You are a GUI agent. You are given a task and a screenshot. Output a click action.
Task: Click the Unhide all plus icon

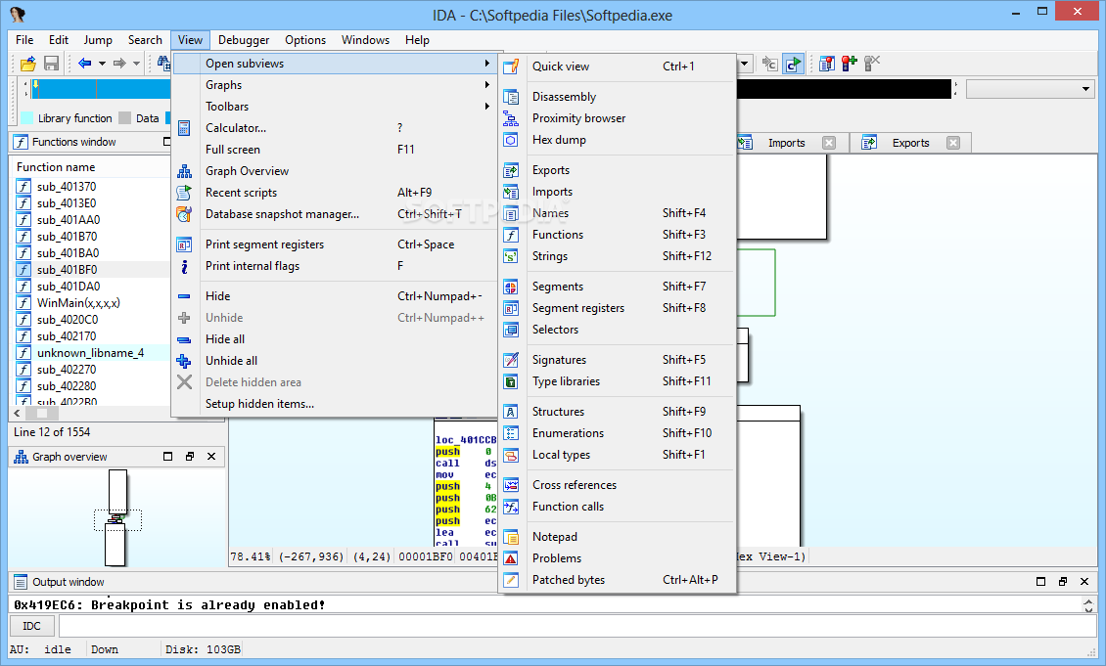[x=184, y=361]
